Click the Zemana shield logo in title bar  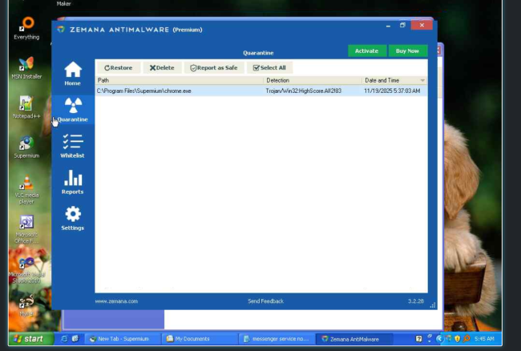(61, 30)
